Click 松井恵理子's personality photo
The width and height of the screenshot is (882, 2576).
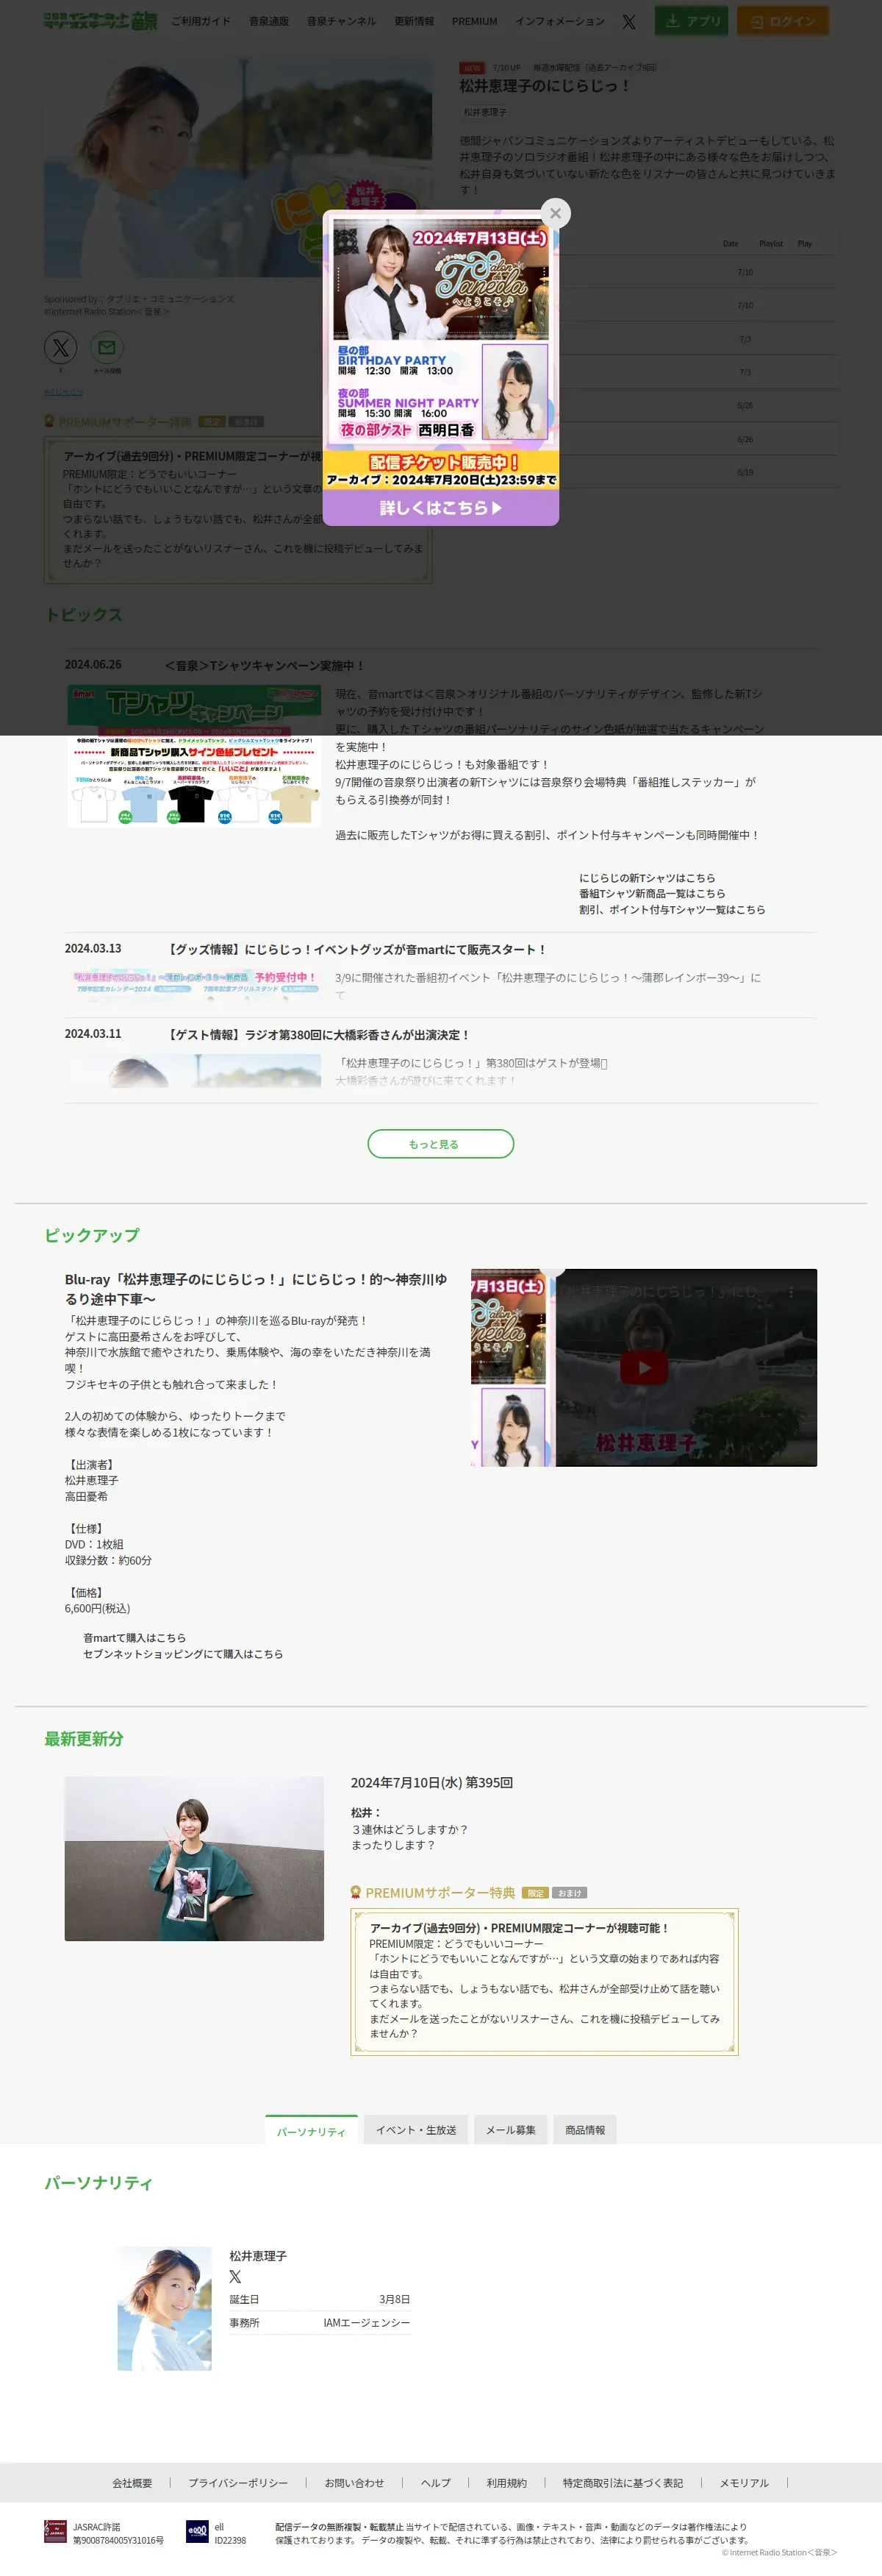165,2309
